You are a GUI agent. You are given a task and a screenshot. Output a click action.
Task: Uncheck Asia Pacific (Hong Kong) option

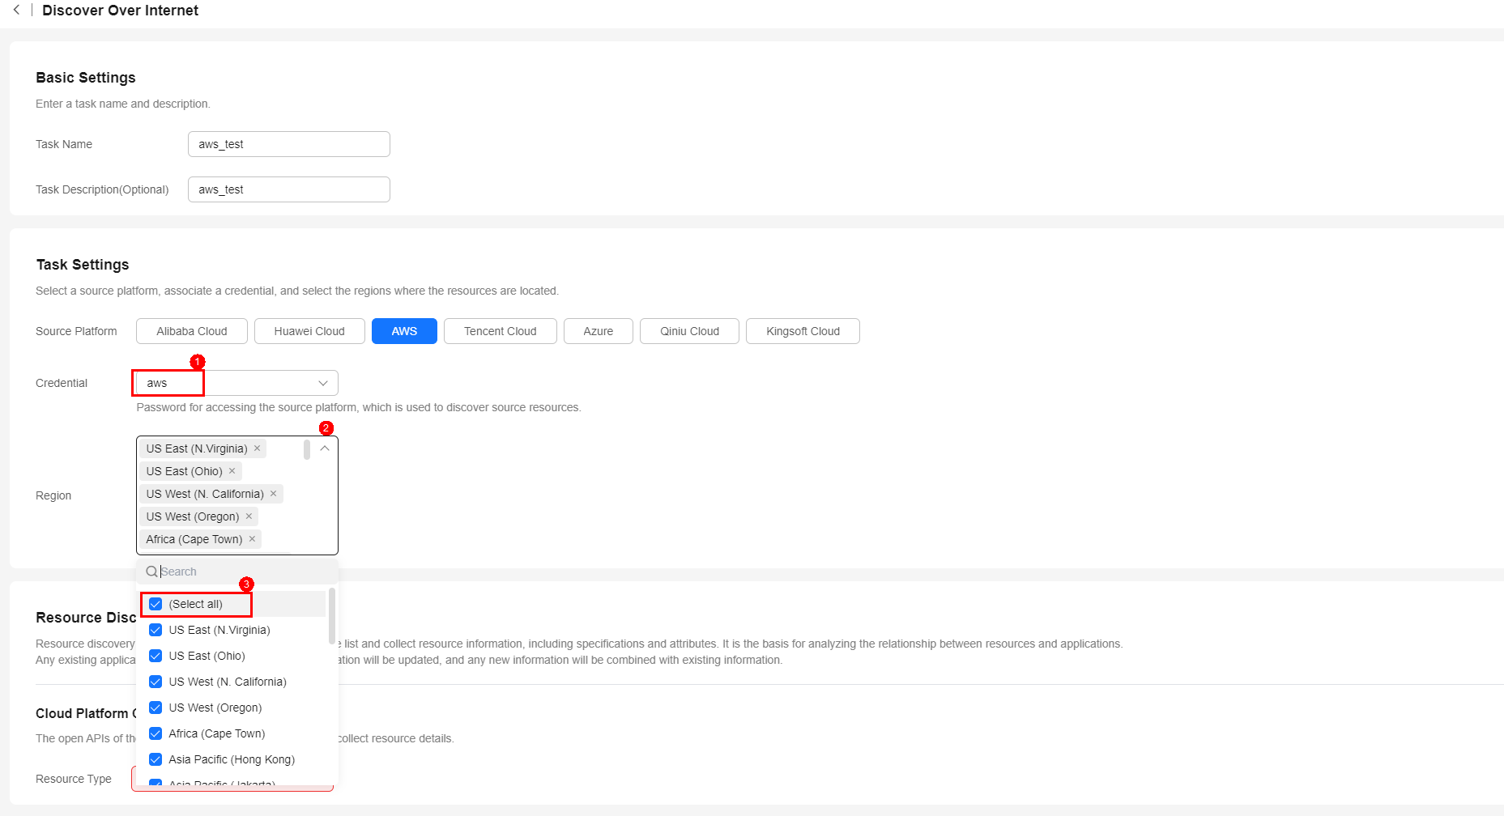(156, 759)
